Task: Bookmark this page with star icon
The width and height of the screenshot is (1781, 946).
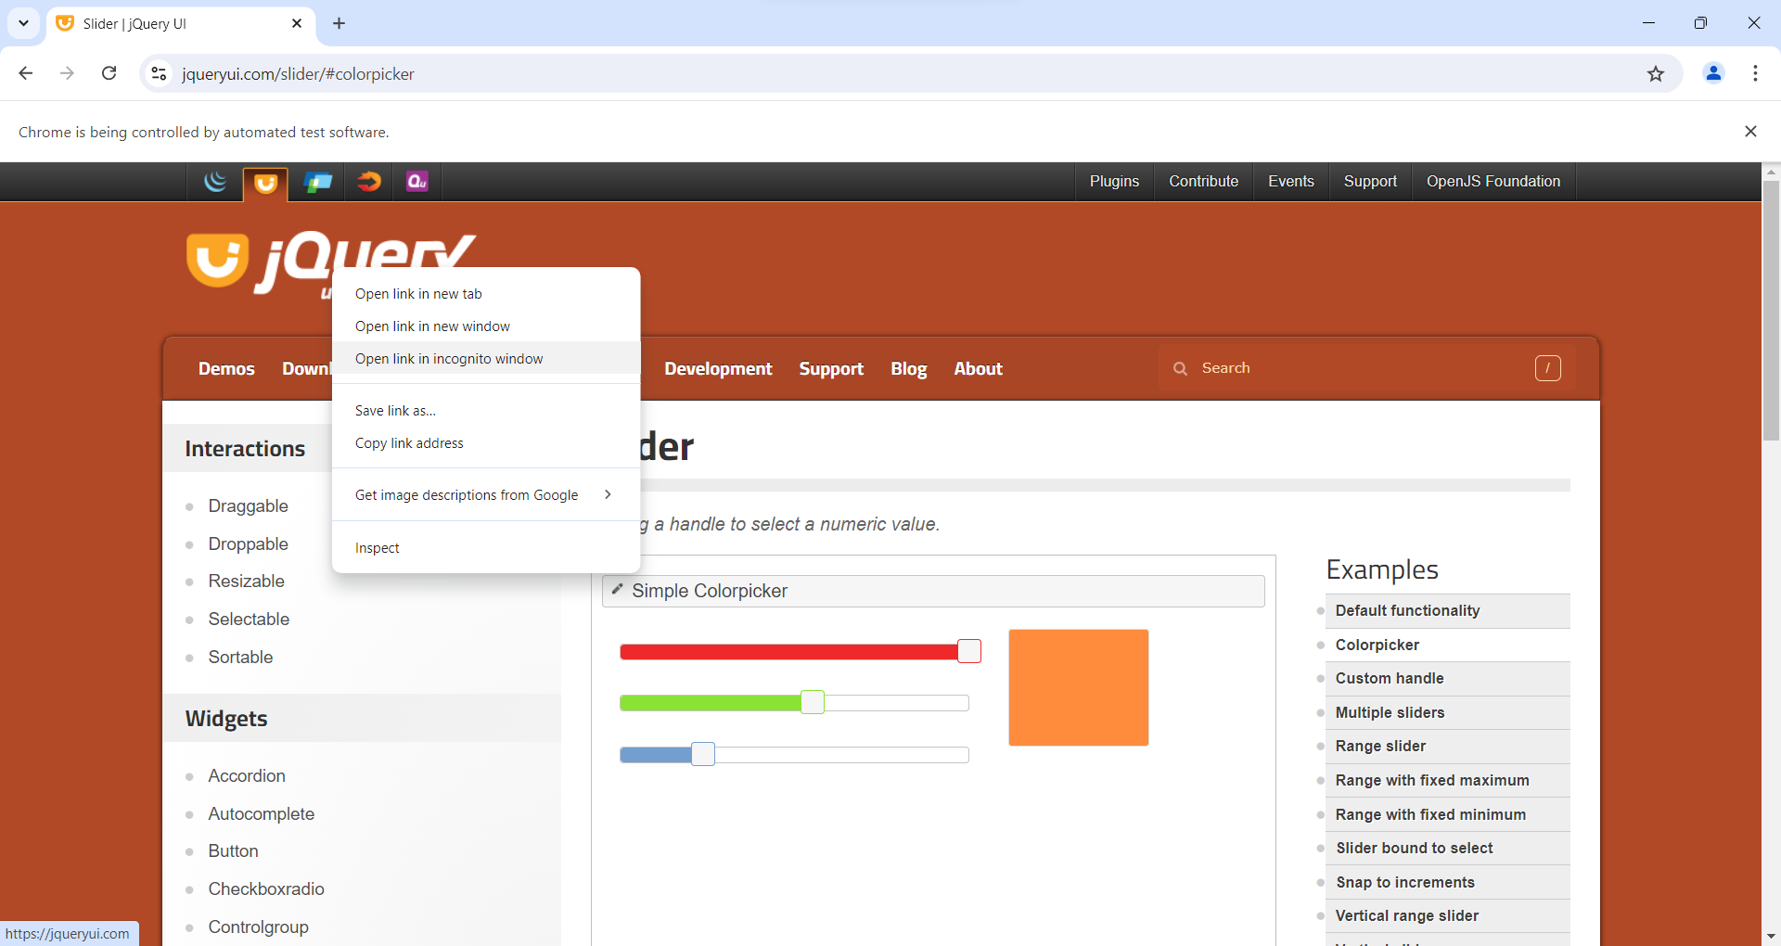Action: [x=1656, y=74]
